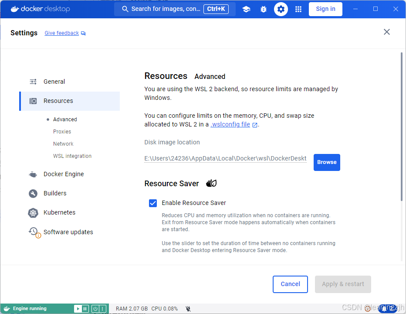
Task: Open the engine three-dot menu
Action: point(102,309)
